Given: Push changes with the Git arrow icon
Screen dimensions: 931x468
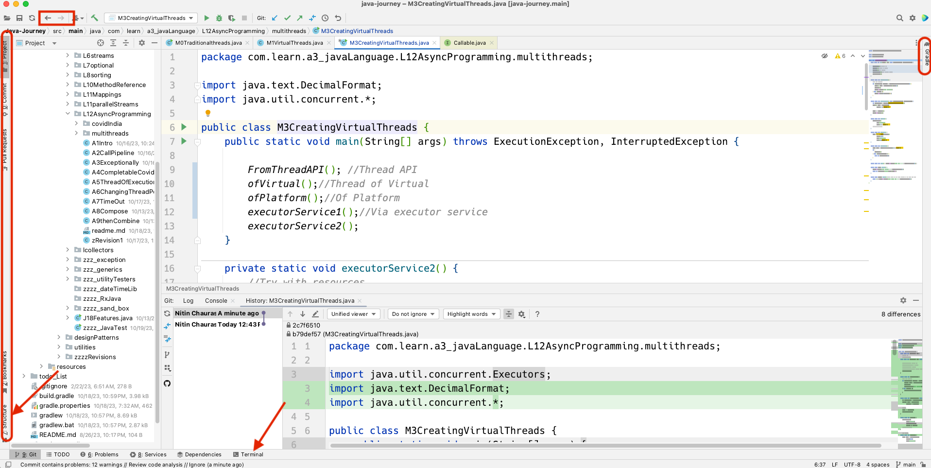Looking at the screenshot, I should pyautogui.click(x=300, y=17).
